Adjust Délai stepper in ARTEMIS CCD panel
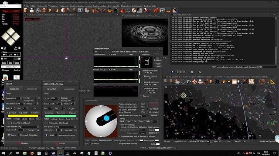Viewport: 279px width, 156px height. pos(75,104)
